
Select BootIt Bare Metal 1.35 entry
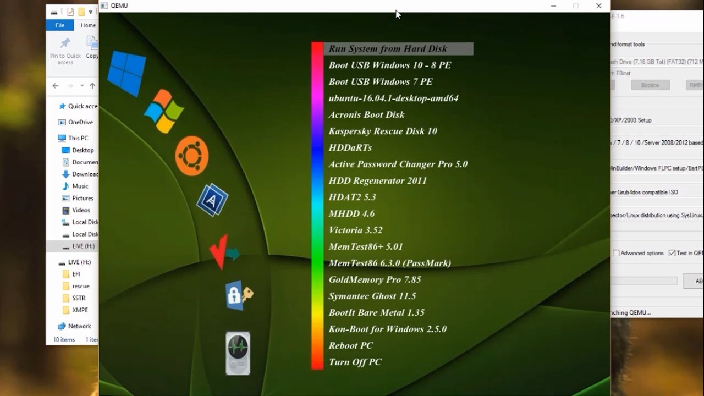click(377, 312)
